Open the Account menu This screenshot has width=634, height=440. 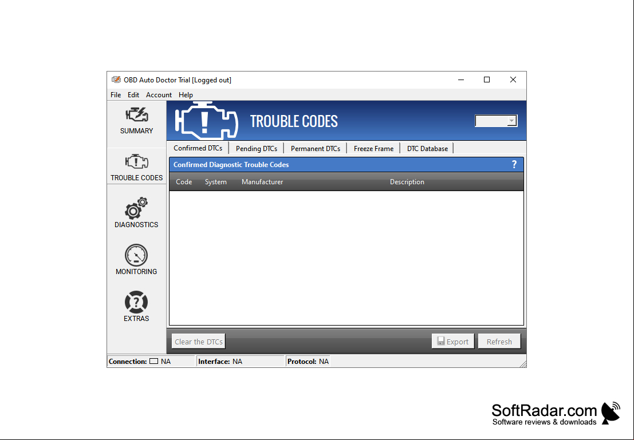click(159, 94)
